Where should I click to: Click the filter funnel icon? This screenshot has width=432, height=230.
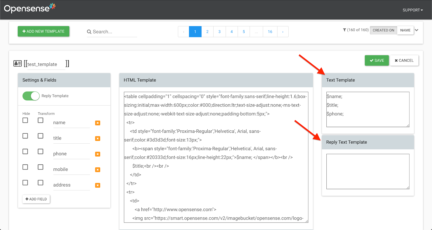pyautogui.click(x=345, y=30)
